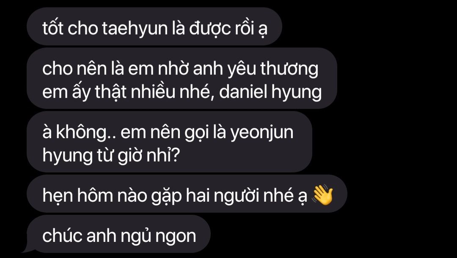
Task: Select the message beginning 'hẹn hôm nào gặp'
Action: (187, 194)
